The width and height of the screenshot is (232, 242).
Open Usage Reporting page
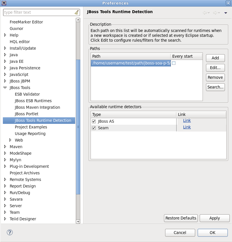30,134
